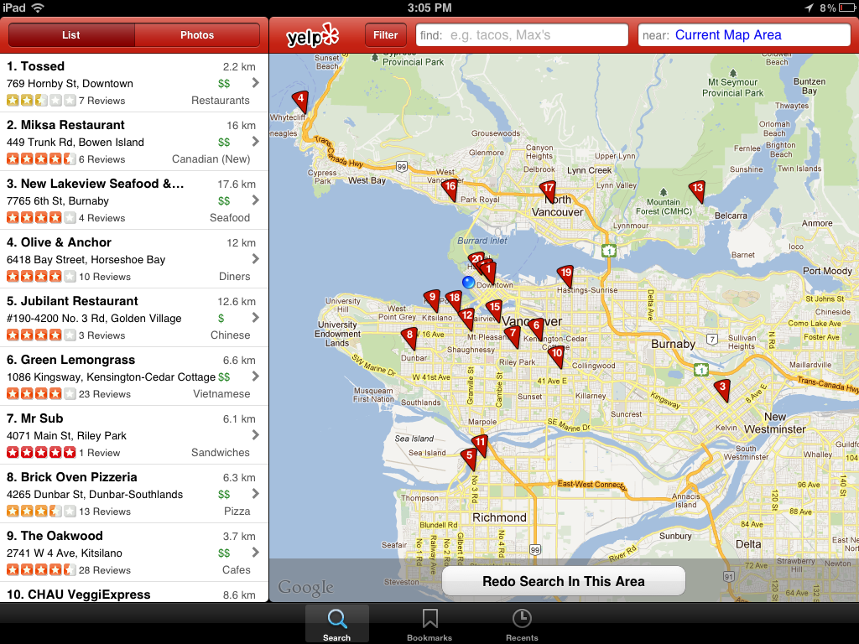The height and width of the screenshot is (644, 859).
Task: Expand Green Lemongrass listing chevron
Action: (255, 377)
